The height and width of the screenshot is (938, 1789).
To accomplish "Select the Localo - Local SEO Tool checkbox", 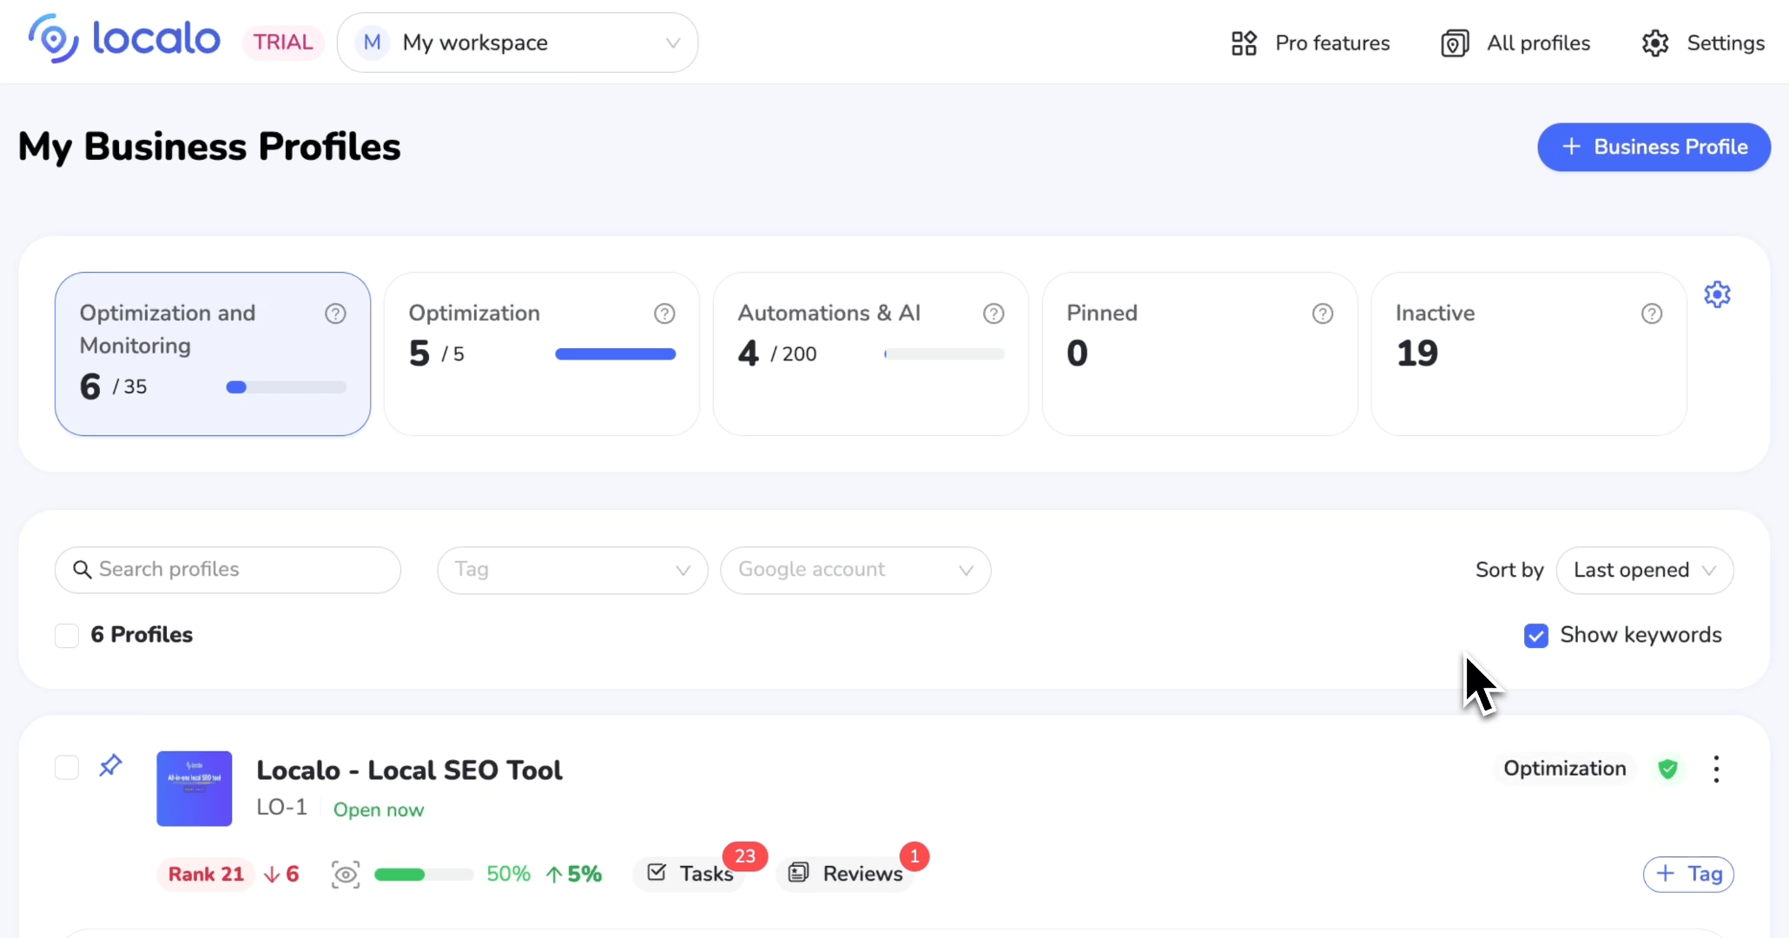I will point(67,768).
